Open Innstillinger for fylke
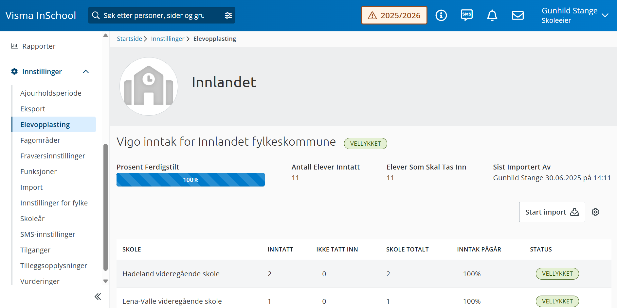Image resolution: width=617 pixels, height=308 pixels. click(54, 203)
